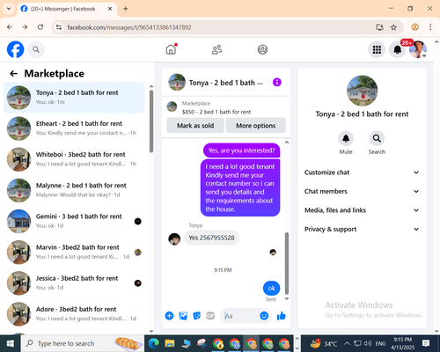Open the Windows notification center icon

[426, 343]
